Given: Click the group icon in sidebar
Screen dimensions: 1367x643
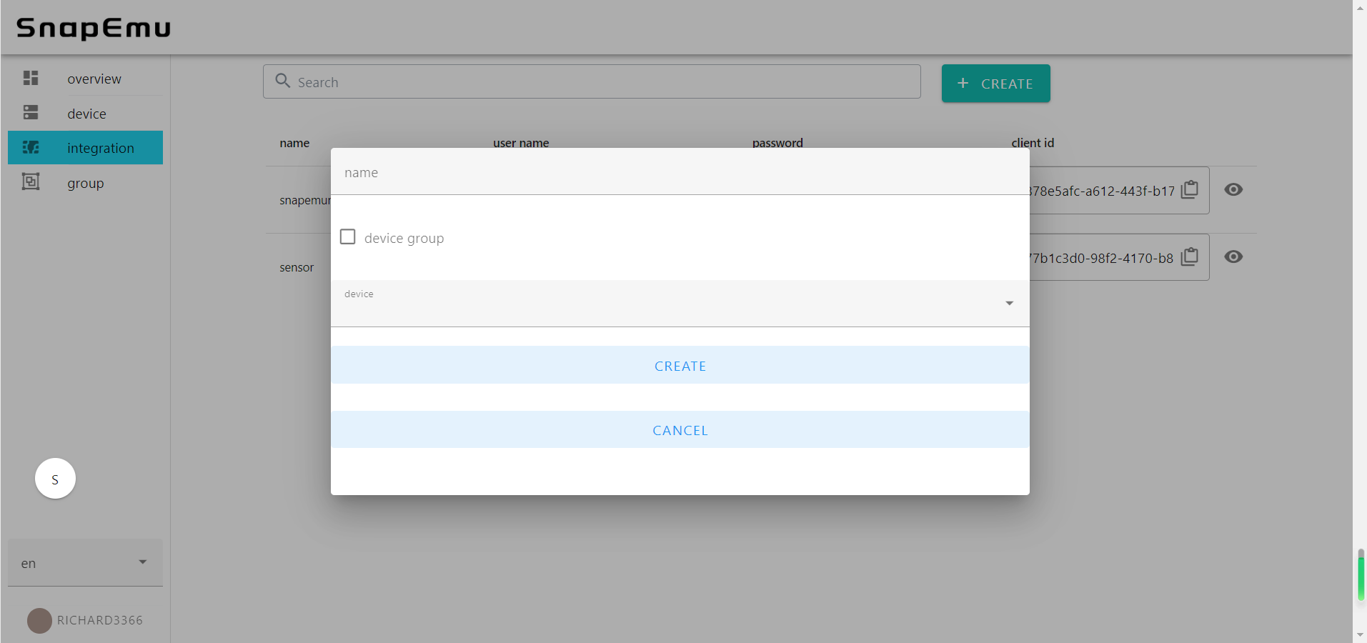Looking at the screenshot, I should click(31, 182).
